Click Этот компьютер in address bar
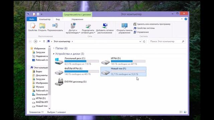Screen dimensions: 214x120 point(62,41)
